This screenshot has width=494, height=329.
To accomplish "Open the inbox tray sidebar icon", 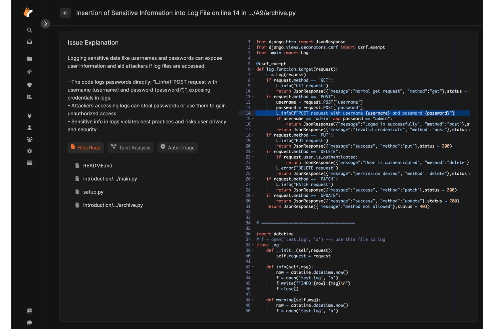I will coord(29,42).
